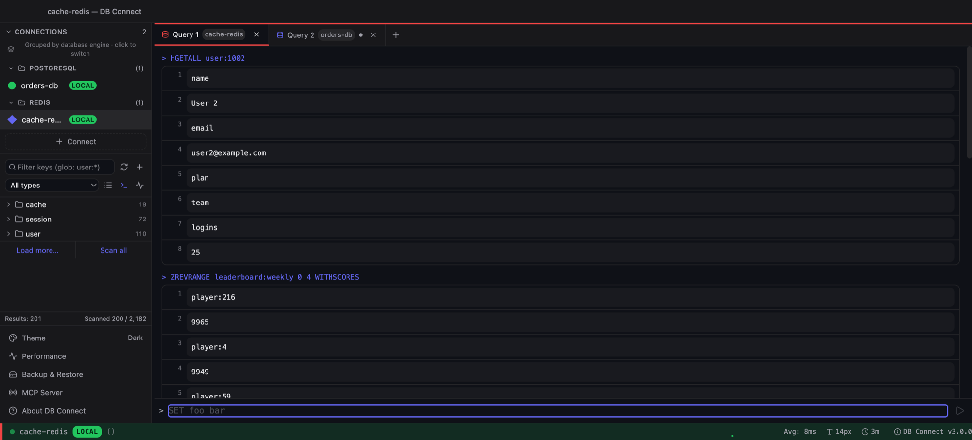
Task: Expand the cache key folder
Action: [8, 204]
